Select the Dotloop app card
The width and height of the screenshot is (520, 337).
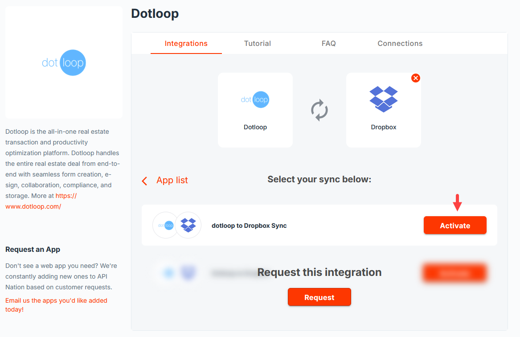coord(255,110)
